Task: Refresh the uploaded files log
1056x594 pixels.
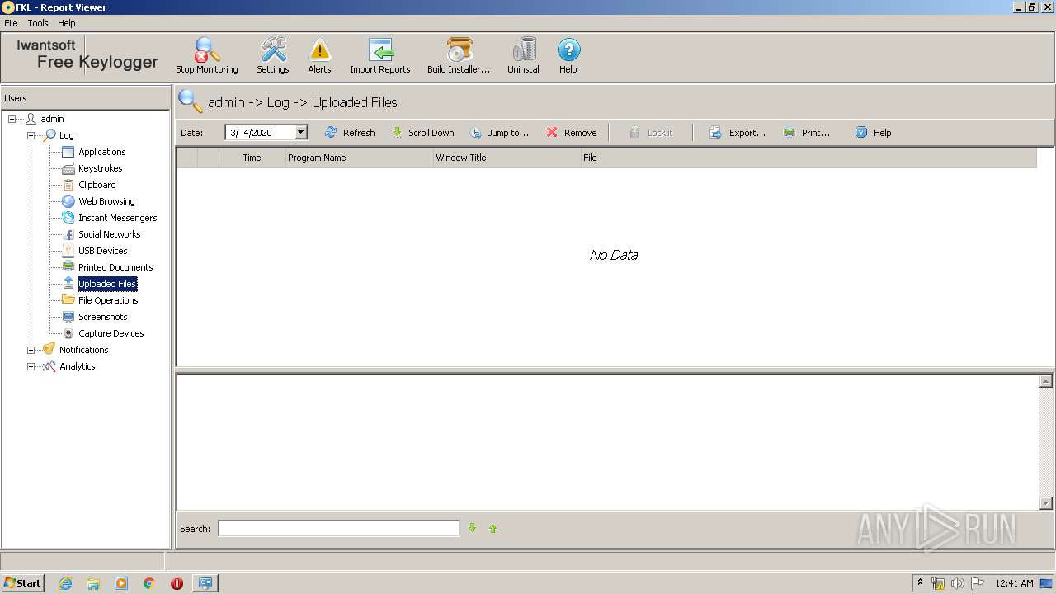Action: coord(350,133)
